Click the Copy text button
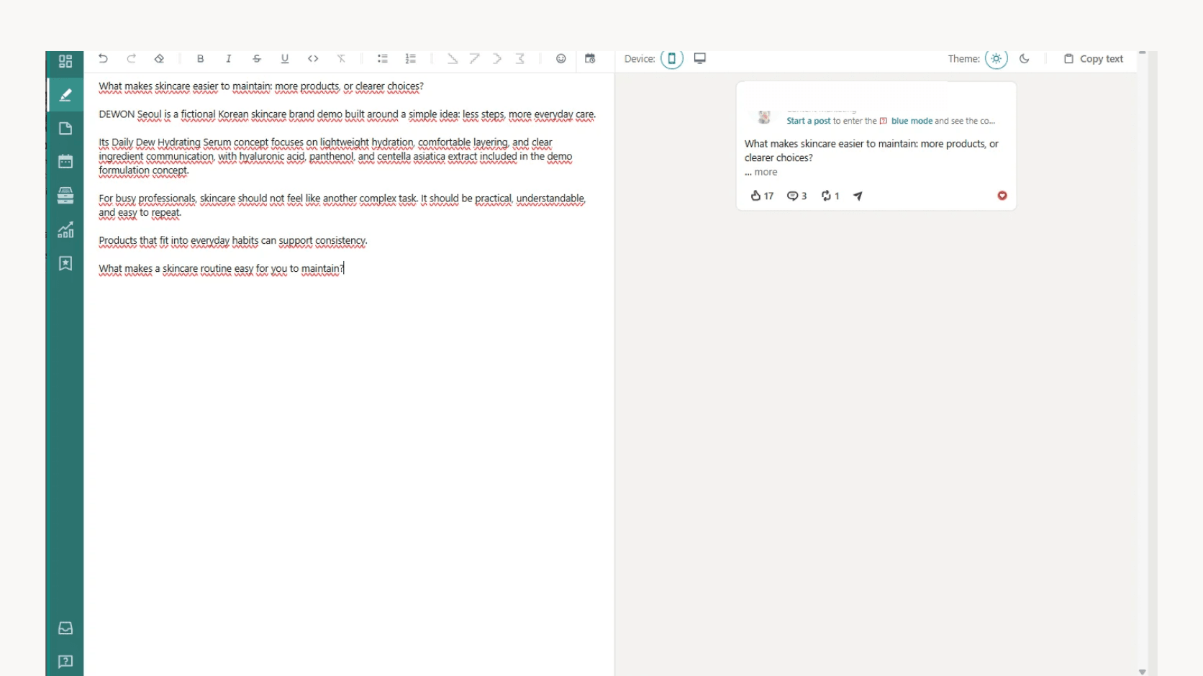1203x676 pixels. (1094, 59)
